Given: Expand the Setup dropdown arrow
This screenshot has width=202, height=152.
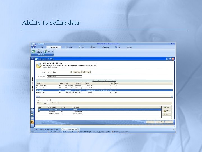Looking at the screenshot, I should click(x=52, y=52).
